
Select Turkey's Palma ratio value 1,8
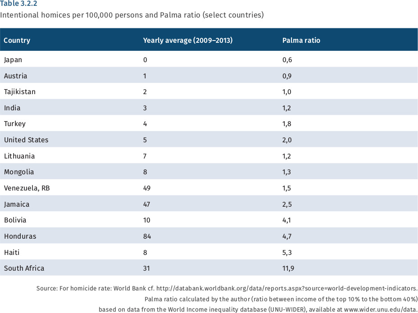point(287,124)
